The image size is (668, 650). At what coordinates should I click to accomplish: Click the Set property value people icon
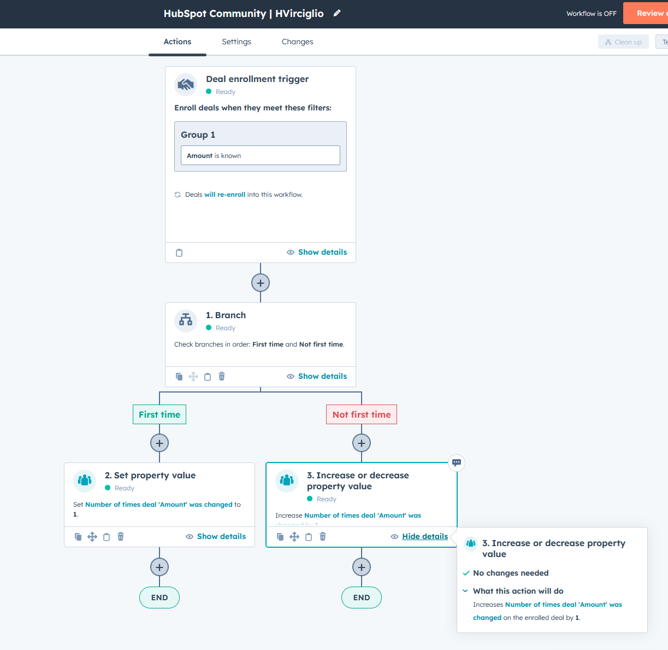pyautogui.click(x=85, y=481)
